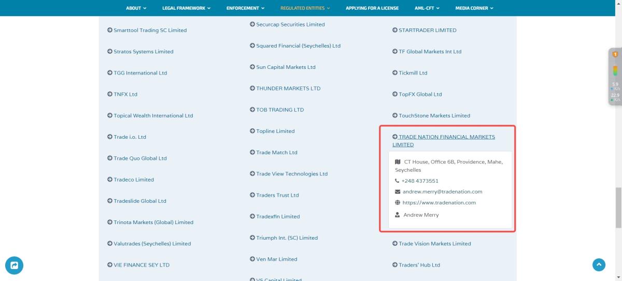Screen dimensions: 622x281
Task: Click the arrow icon beside STARTRADER LIMITED
Action: pyautogui.click(x=395, y=30)
